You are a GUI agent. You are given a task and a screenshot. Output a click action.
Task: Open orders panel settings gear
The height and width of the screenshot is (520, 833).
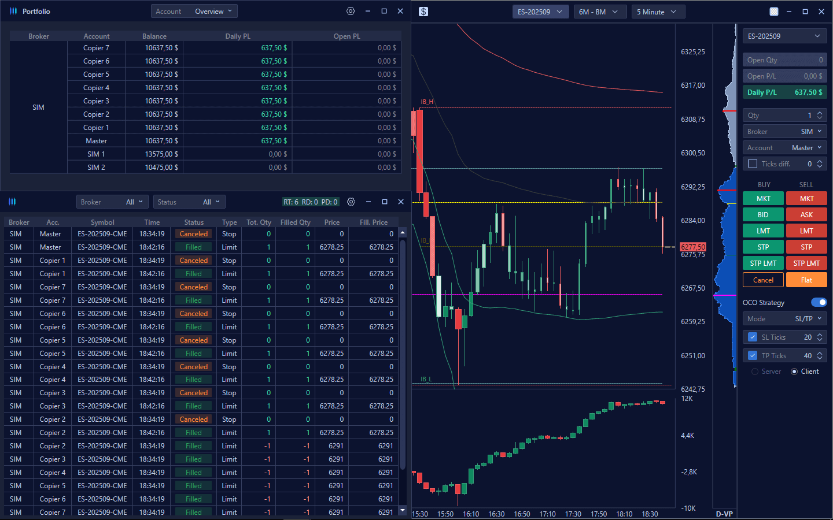[x=351, y=202]
